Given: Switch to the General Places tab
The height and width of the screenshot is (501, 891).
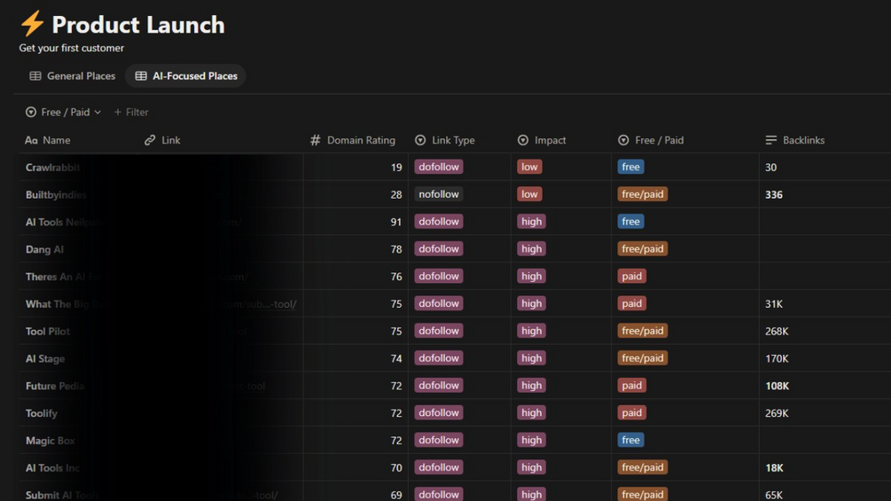Looking at the screenshot, I should (72, 75).
